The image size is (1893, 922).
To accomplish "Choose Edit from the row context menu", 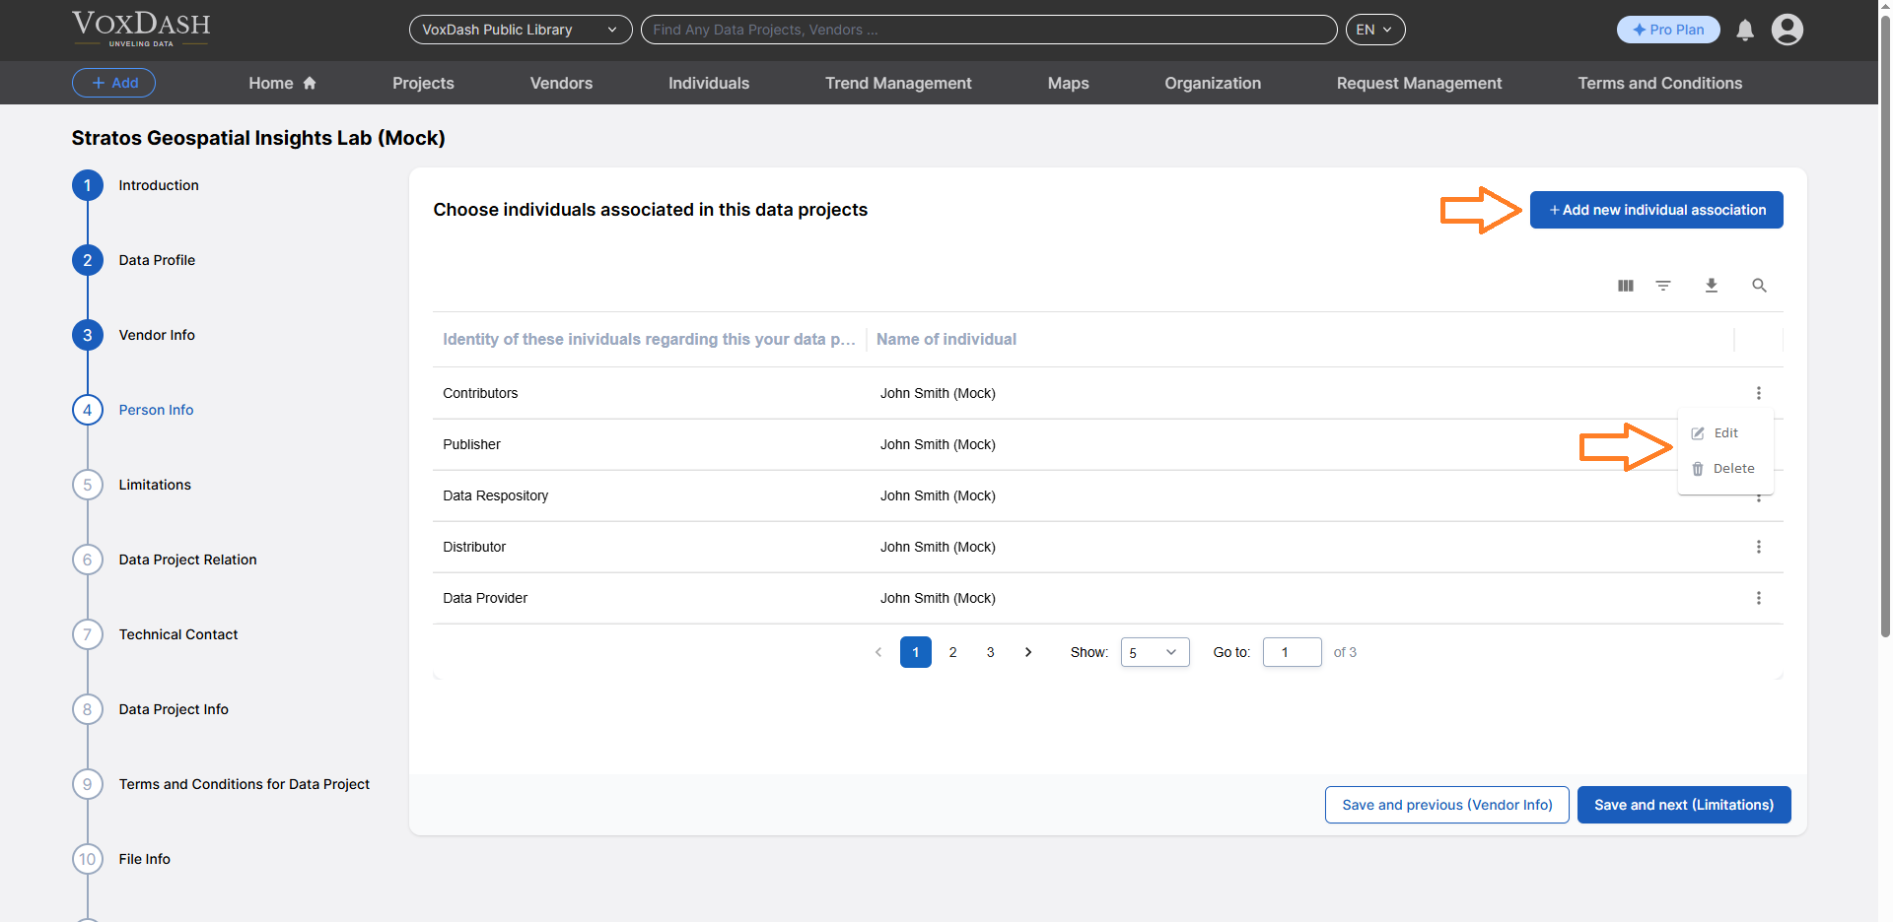I will [x=1724, y=432].
